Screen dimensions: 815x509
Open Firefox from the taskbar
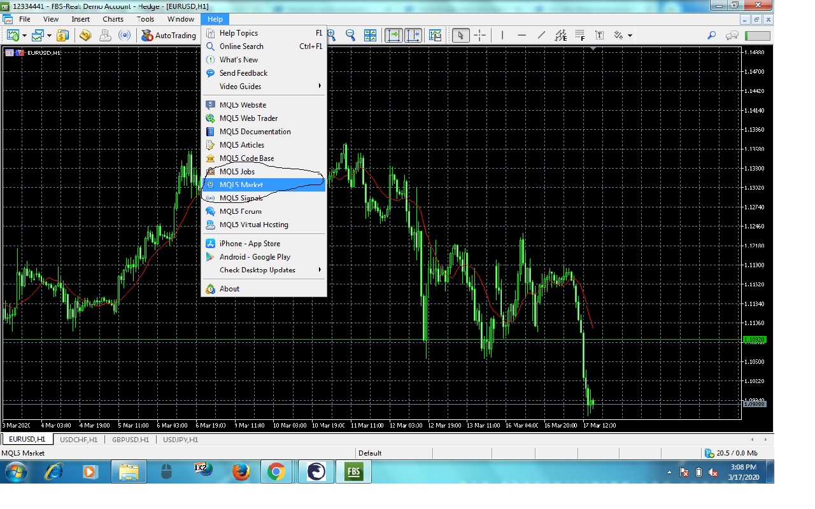pos(241,472)
